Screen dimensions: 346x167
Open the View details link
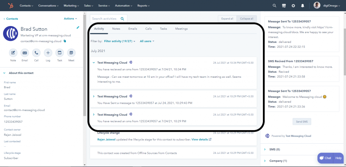(200, 140)
